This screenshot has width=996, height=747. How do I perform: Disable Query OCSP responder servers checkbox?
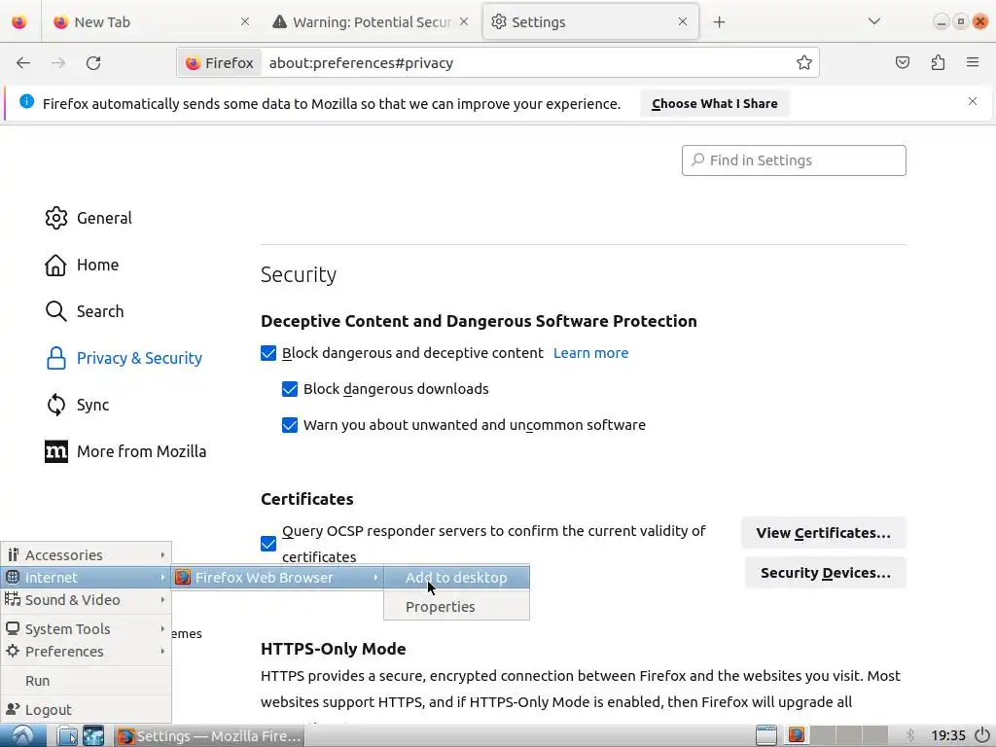[268, 544]
